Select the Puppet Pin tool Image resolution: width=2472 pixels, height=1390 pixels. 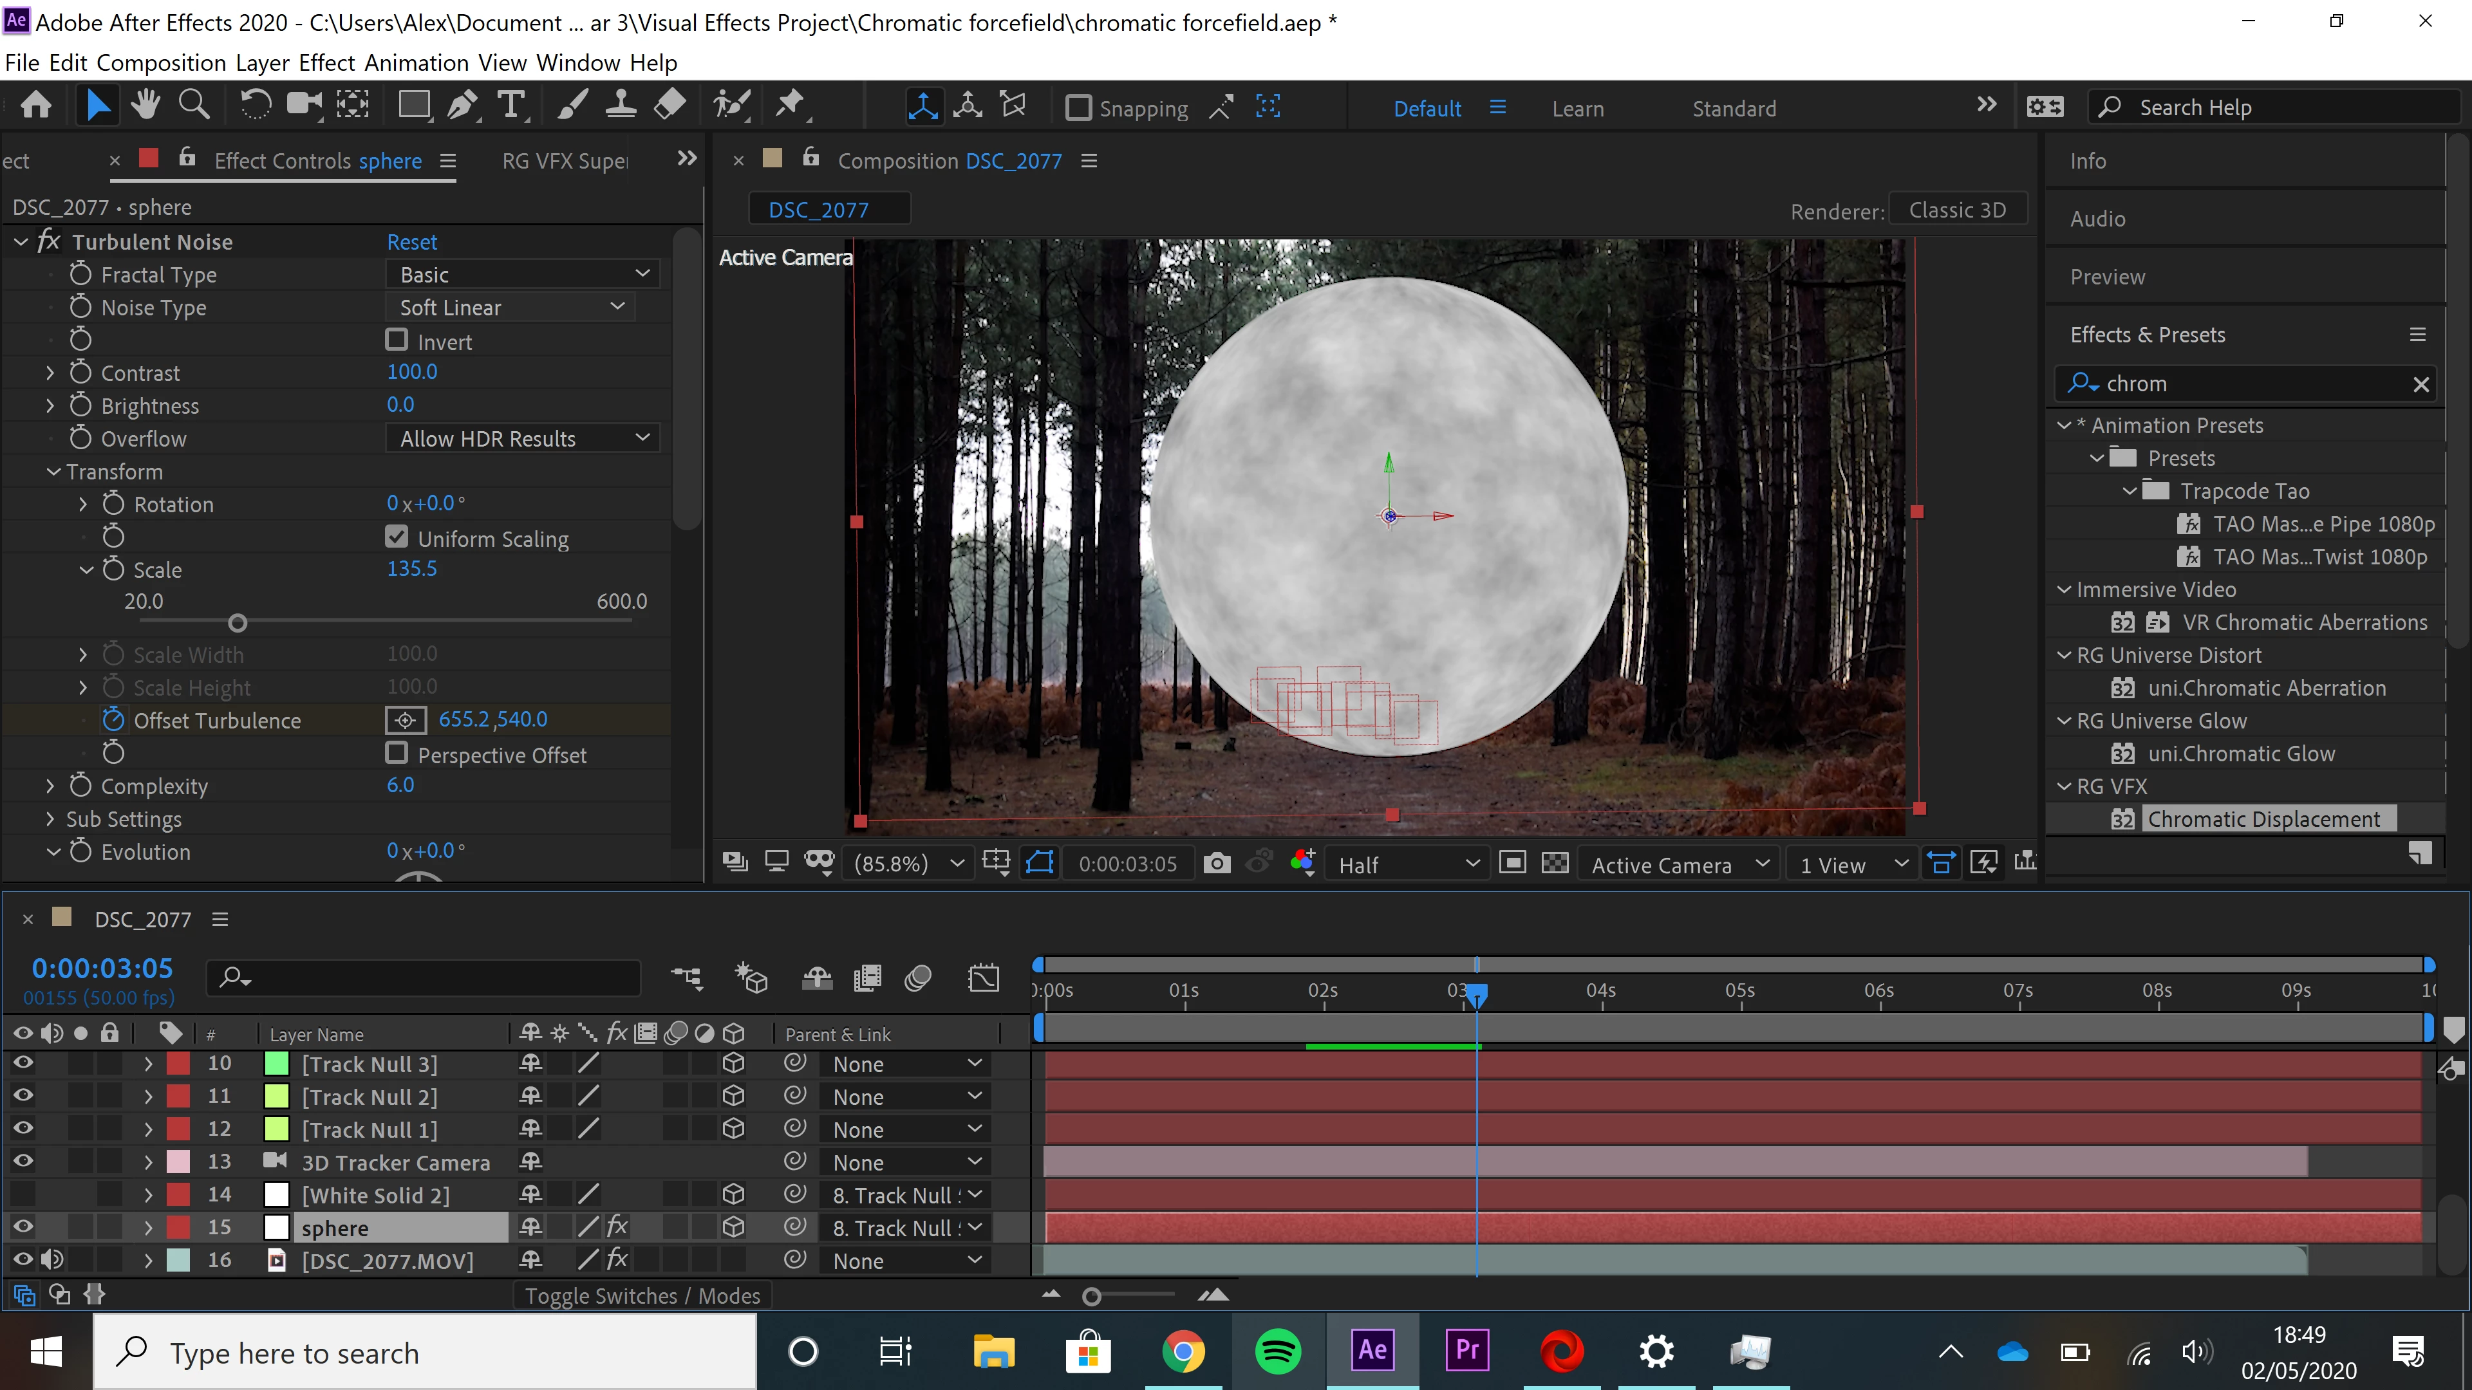tap(790, 104)
